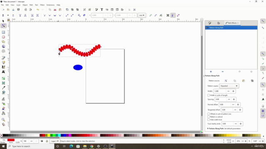The width and height of the screenshot is (266, 149).
Task: Click Edit pattern source on-canvas icon
Action: [226, 81]
